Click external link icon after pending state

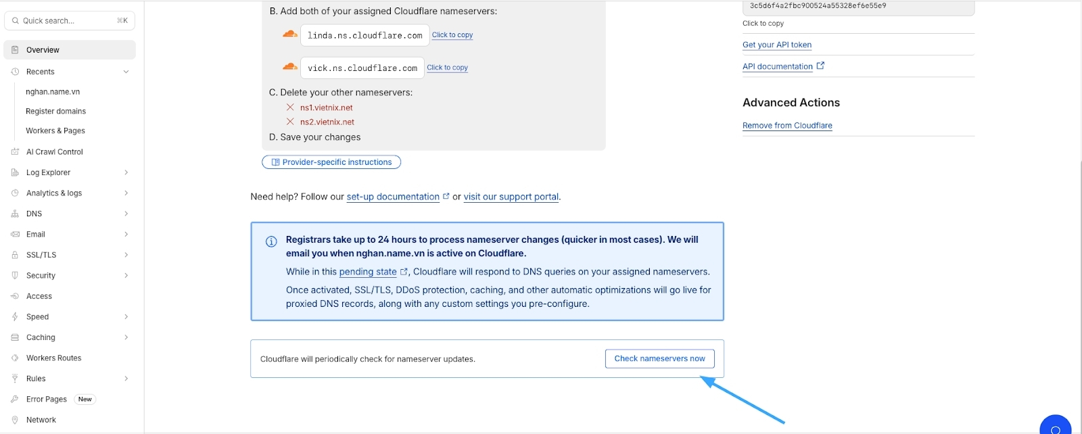click(x=404, y=272)
